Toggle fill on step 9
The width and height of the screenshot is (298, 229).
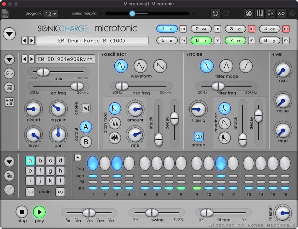coord(197,182)
